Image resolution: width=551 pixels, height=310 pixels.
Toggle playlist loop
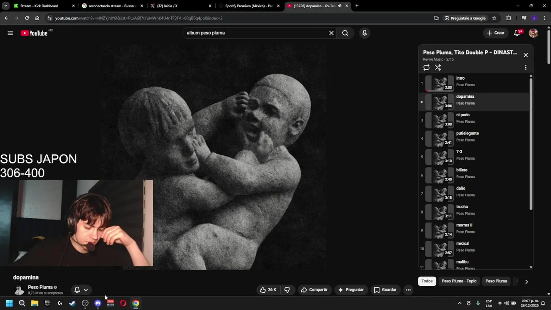[426, 68]
